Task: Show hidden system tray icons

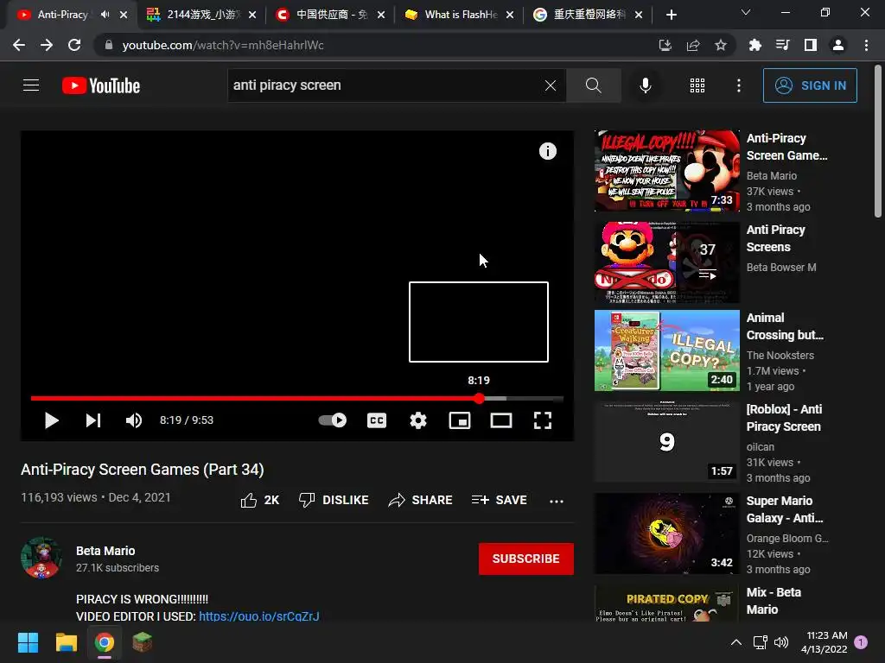Action: 736,642
